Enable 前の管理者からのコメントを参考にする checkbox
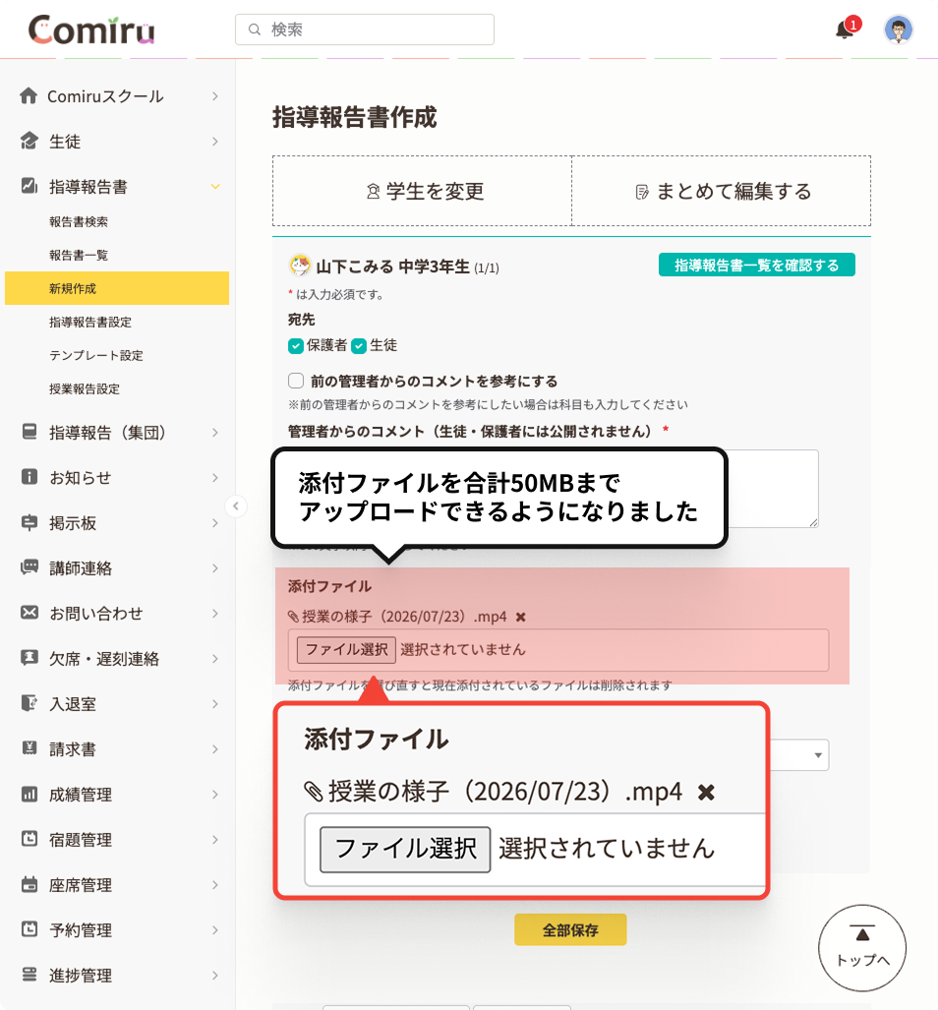The height and width of the screenshot is (1010, 938). click(x=296, y=381)
